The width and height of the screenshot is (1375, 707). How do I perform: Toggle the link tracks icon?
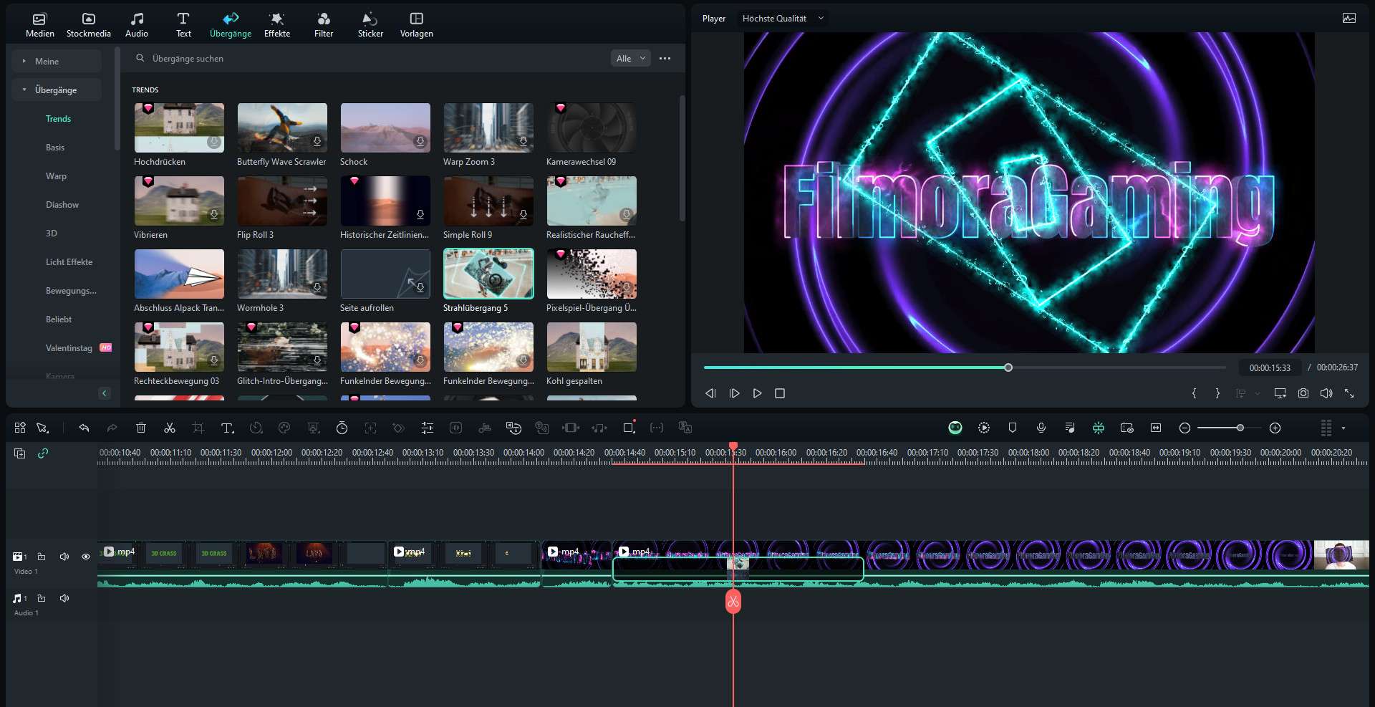tap(43, 453)
